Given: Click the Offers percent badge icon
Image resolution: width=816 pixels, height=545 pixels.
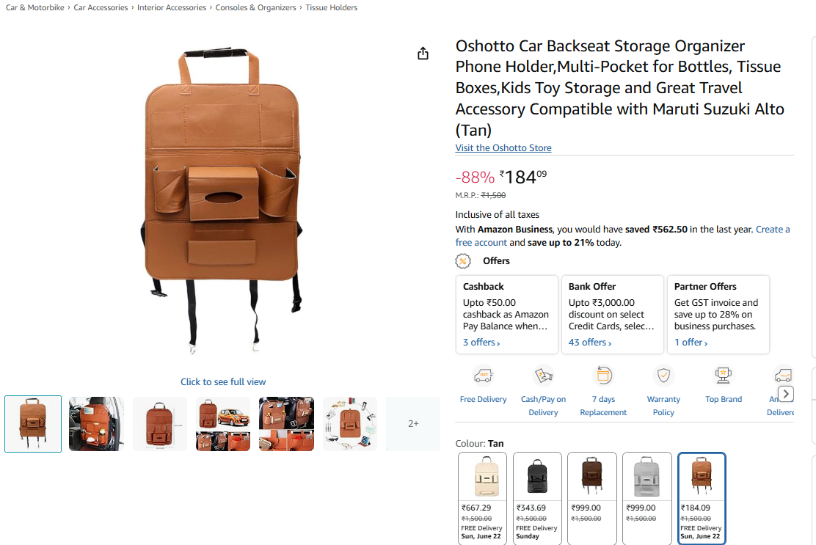Looking at the screenshot, I should coord(462,261).
